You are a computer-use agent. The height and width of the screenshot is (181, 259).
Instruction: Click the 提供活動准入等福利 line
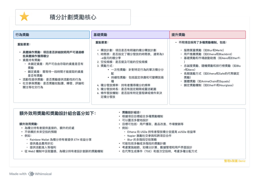pos(43,147)
